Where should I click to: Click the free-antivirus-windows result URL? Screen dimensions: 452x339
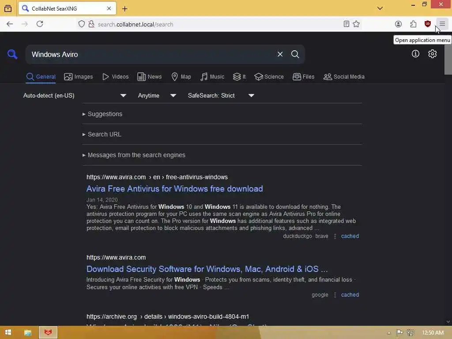point(157,177)
